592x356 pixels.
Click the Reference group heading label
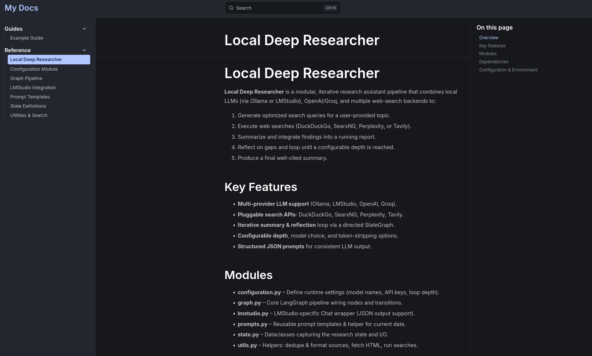(x=18, y=50)
